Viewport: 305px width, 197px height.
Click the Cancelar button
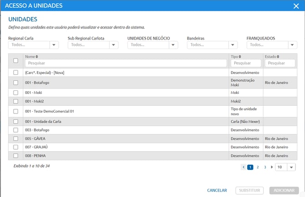point(217,190)
